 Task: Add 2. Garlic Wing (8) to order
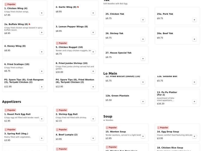point(93,13)
